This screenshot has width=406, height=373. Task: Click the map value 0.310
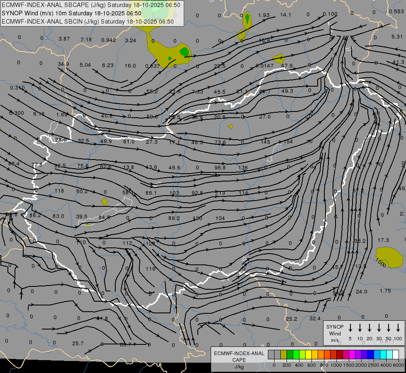(17, 88)
